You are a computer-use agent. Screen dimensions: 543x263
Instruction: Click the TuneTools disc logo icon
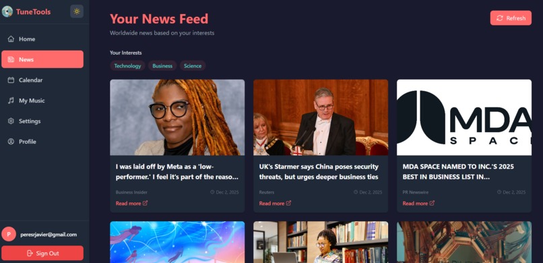coord(7,11)
